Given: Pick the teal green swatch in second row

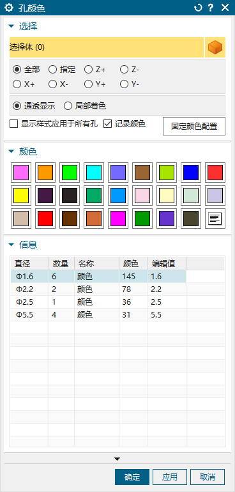Looking at the screenshot, I should (94, 196).
